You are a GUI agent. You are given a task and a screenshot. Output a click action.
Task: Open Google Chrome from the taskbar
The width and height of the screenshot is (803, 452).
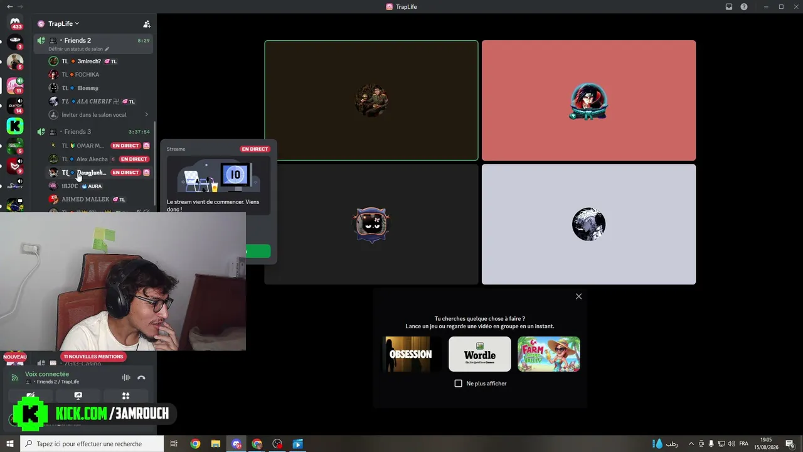click(195, 444)
